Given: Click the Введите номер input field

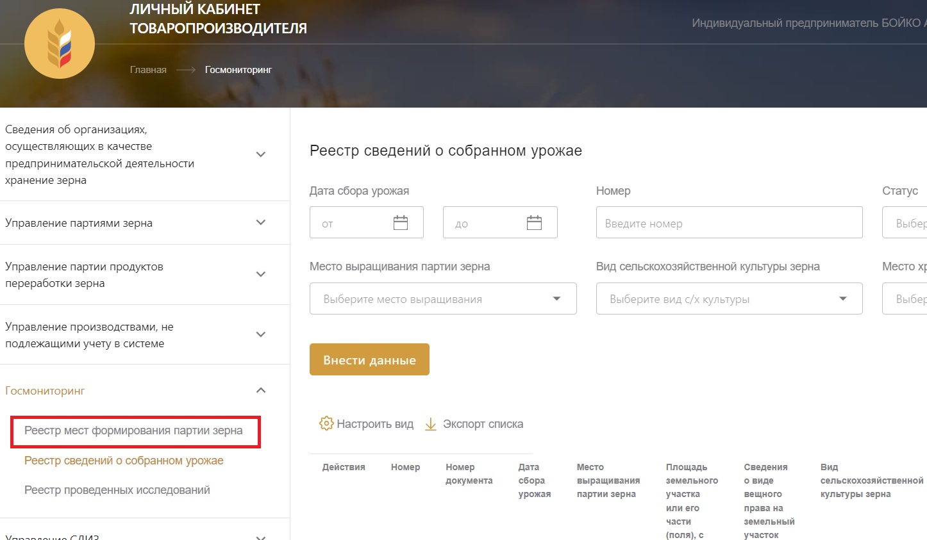Looking at the screenshot, I should (x=729, y=223).
